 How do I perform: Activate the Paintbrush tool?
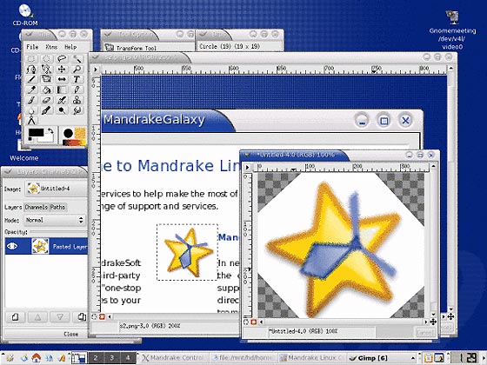(31, 100)
